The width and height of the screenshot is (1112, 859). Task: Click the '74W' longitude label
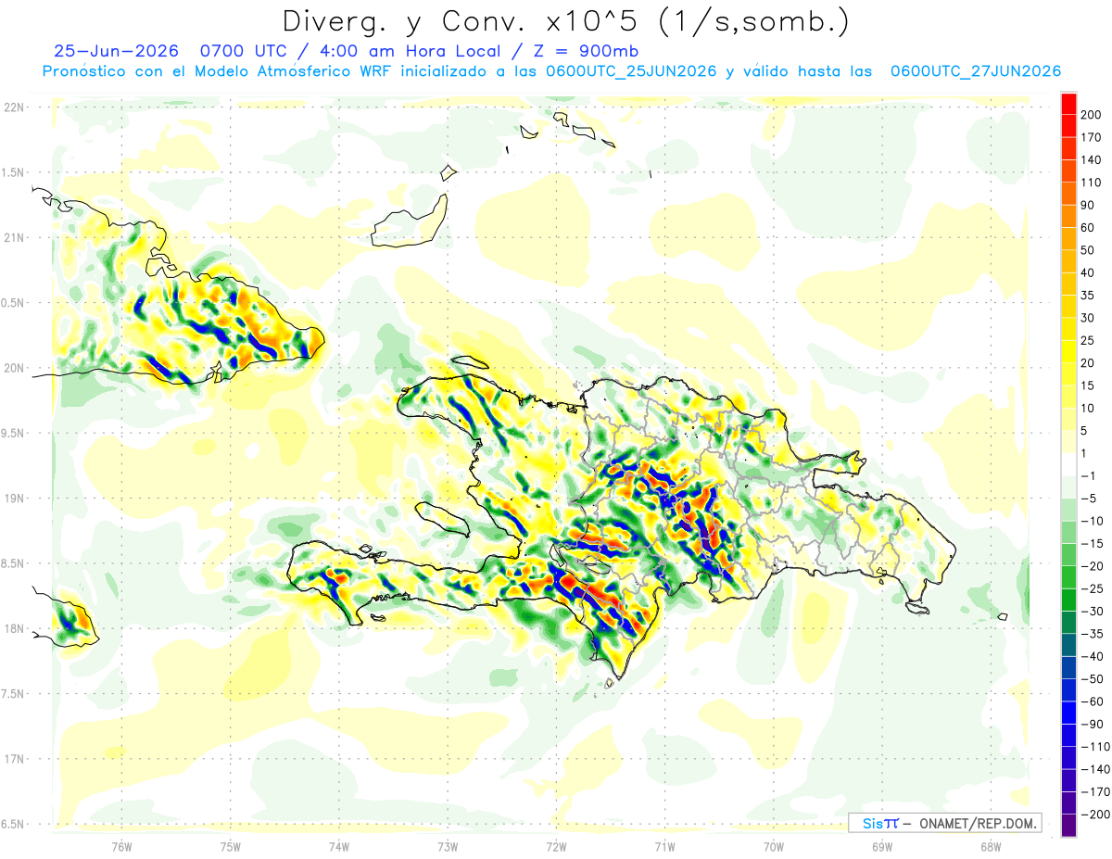[339, 847]
